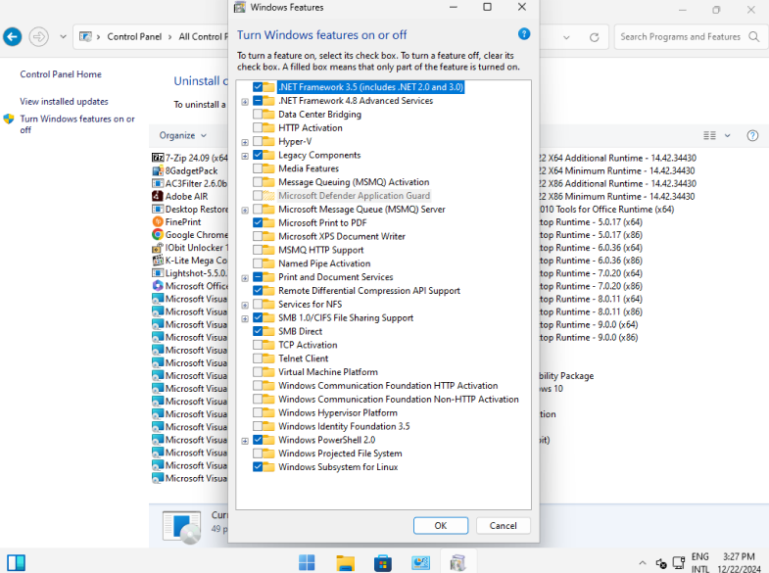
Task: Click the network icon in system tray
Action: click(x=679, y=562)
